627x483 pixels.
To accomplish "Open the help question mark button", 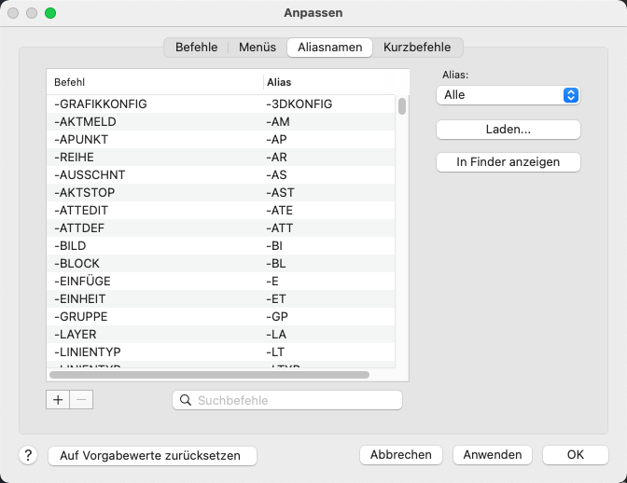I will click(x=28, y=455).
